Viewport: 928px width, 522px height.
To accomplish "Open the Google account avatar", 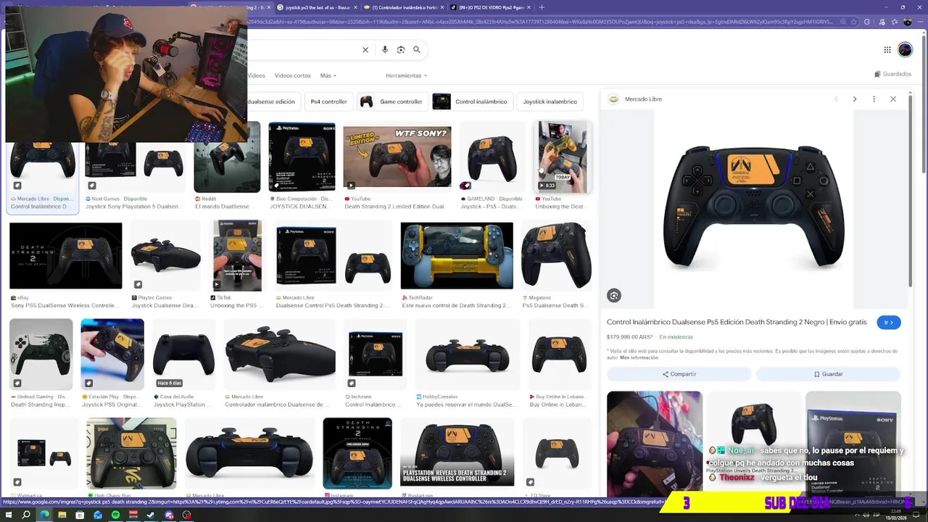I will [905, 50].
